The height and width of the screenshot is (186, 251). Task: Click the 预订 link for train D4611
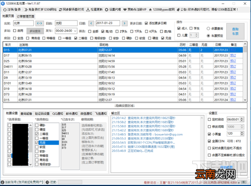pos(233,66)
